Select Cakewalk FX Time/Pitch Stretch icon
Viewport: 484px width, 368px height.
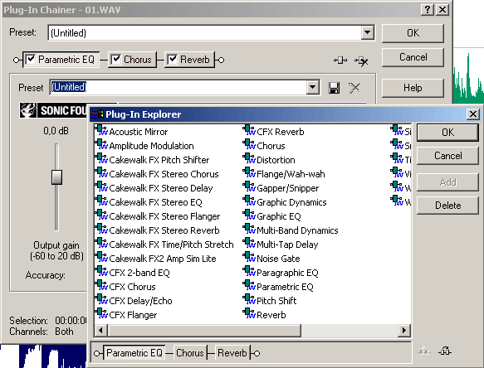point(101,244)
